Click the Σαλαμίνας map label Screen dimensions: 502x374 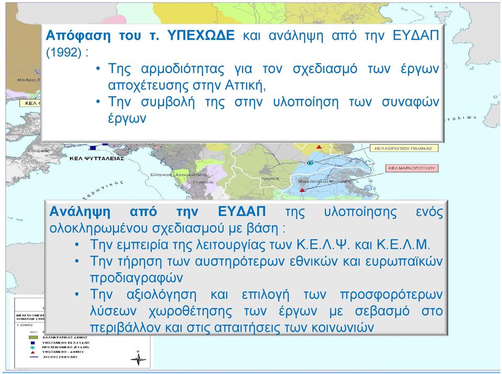39,150
